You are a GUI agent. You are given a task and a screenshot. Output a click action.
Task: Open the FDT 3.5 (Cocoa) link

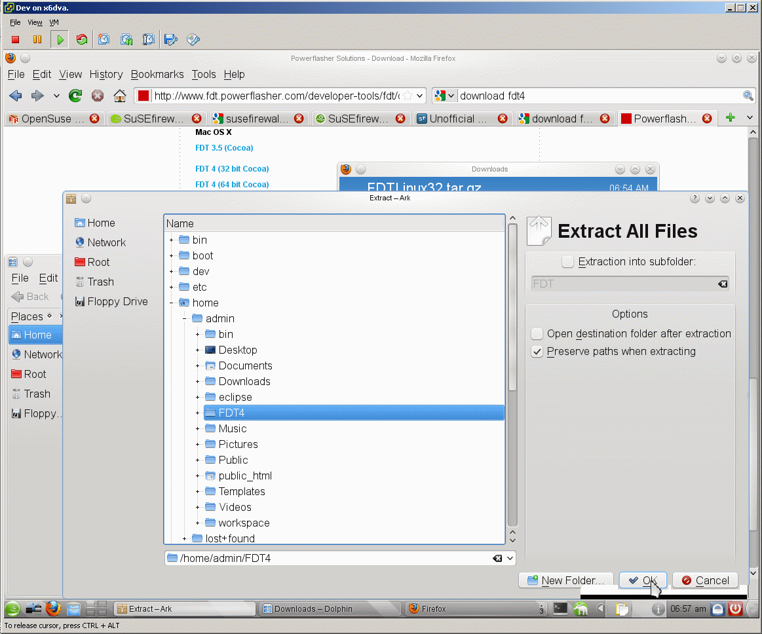pyautogui.click(x=224, y=147)
